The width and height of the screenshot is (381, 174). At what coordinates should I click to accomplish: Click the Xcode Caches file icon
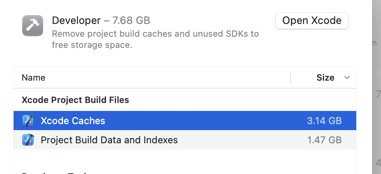[28, 121]
